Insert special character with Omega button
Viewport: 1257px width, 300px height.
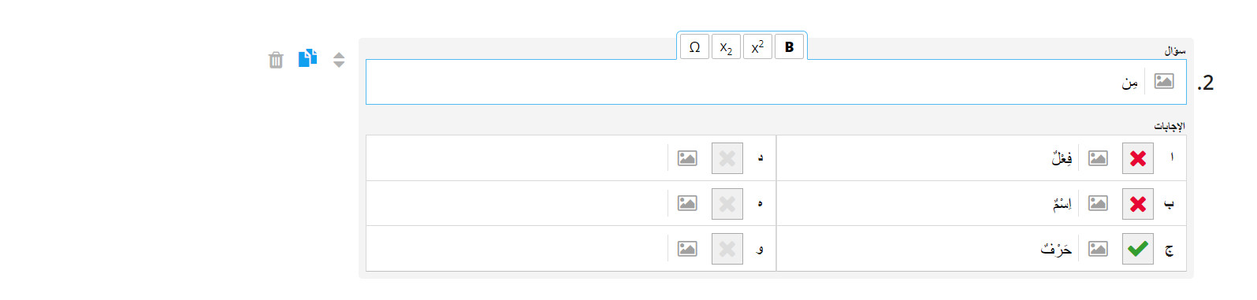coord(694,47)
